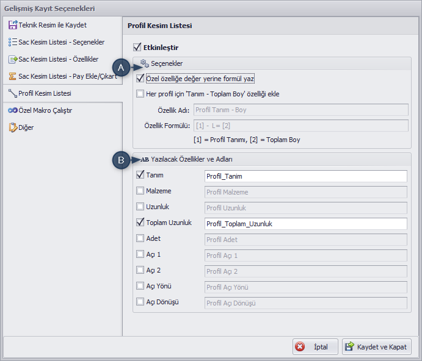Click the Profil Açı 2 text field
Viewport: 422px width, 361px height.
(x=306, y=271)
